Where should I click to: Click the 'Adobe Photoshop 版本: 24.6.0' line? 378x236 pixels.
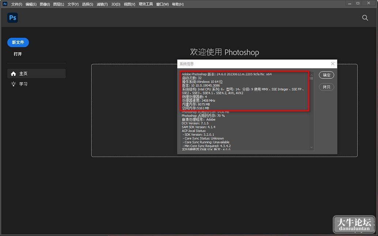coord(227,74)
